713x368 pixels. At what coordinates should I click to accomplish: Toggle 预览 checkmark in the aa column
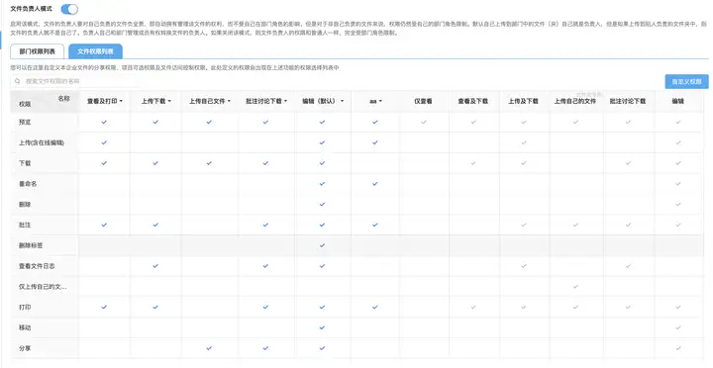click(x=375, y=123)
